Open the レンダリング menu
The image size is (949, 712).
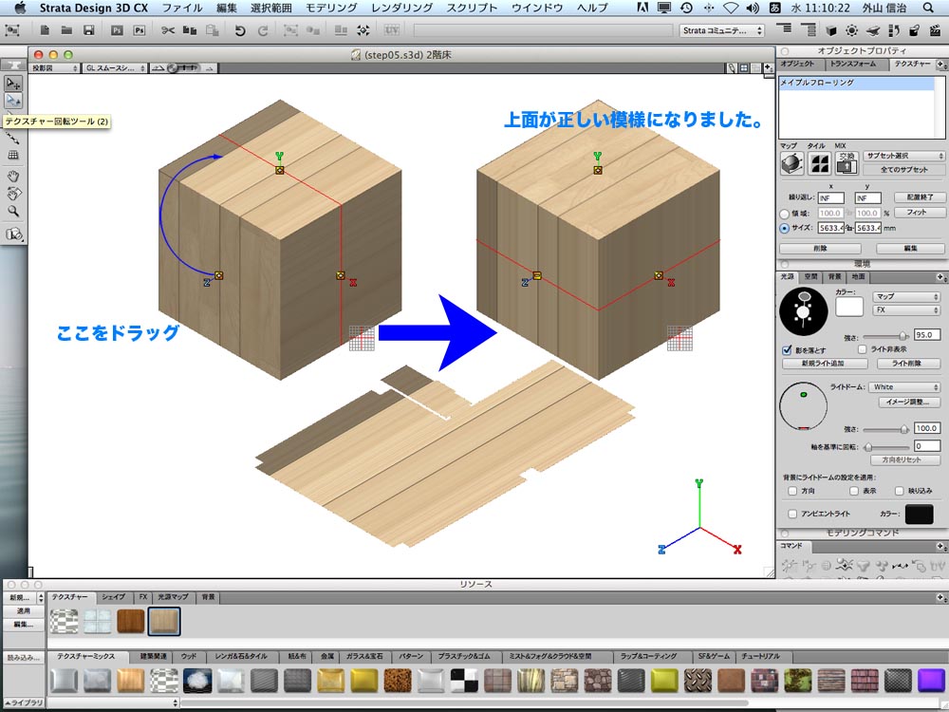point(401,8)
